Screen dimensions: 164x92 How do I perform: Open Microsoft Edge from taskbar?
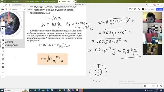click(x=39, y=90)
